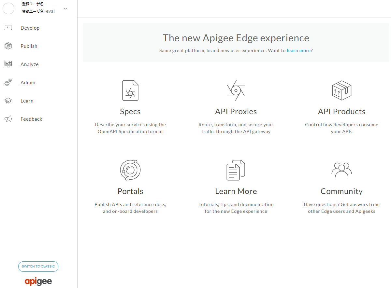Click the apigee logo at bottom
The width and height of the screenshot is (391, 288).
tap(38, 281)
